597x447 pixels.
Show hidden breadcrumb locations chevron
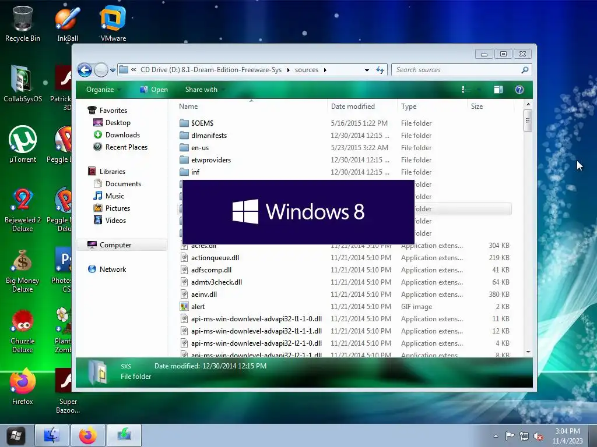click(x=134, y=70)
